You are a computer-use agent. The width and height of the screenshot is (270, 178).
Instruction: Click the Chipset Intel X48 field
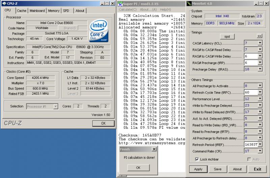click(x=222, y=16)
